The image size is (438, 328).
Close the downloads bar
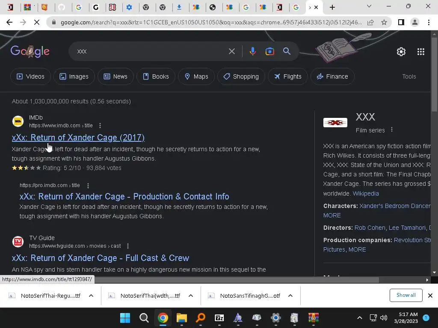point(430,296)
